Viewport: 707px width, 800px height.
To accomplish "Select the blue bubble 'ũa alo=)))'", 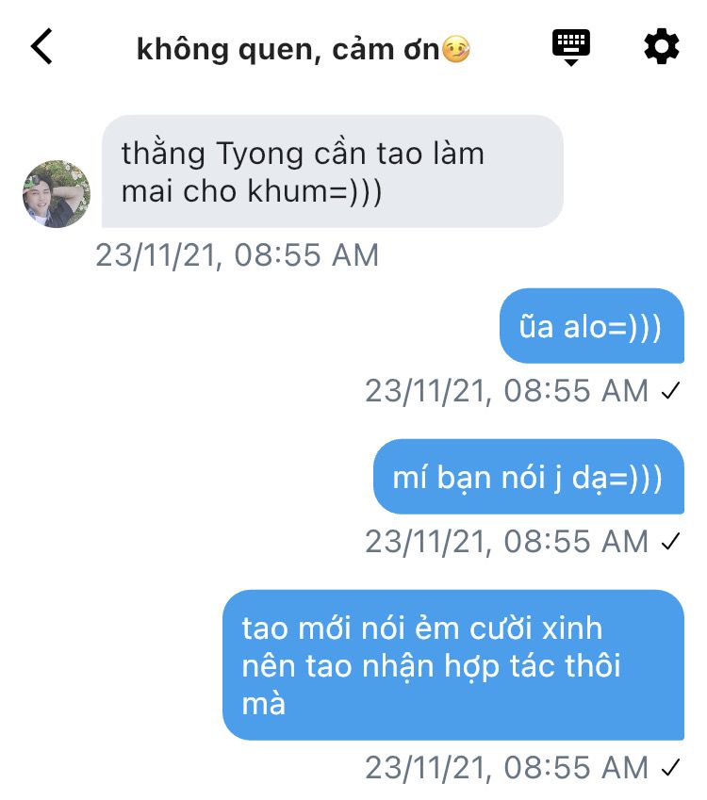I will (592, 326).
